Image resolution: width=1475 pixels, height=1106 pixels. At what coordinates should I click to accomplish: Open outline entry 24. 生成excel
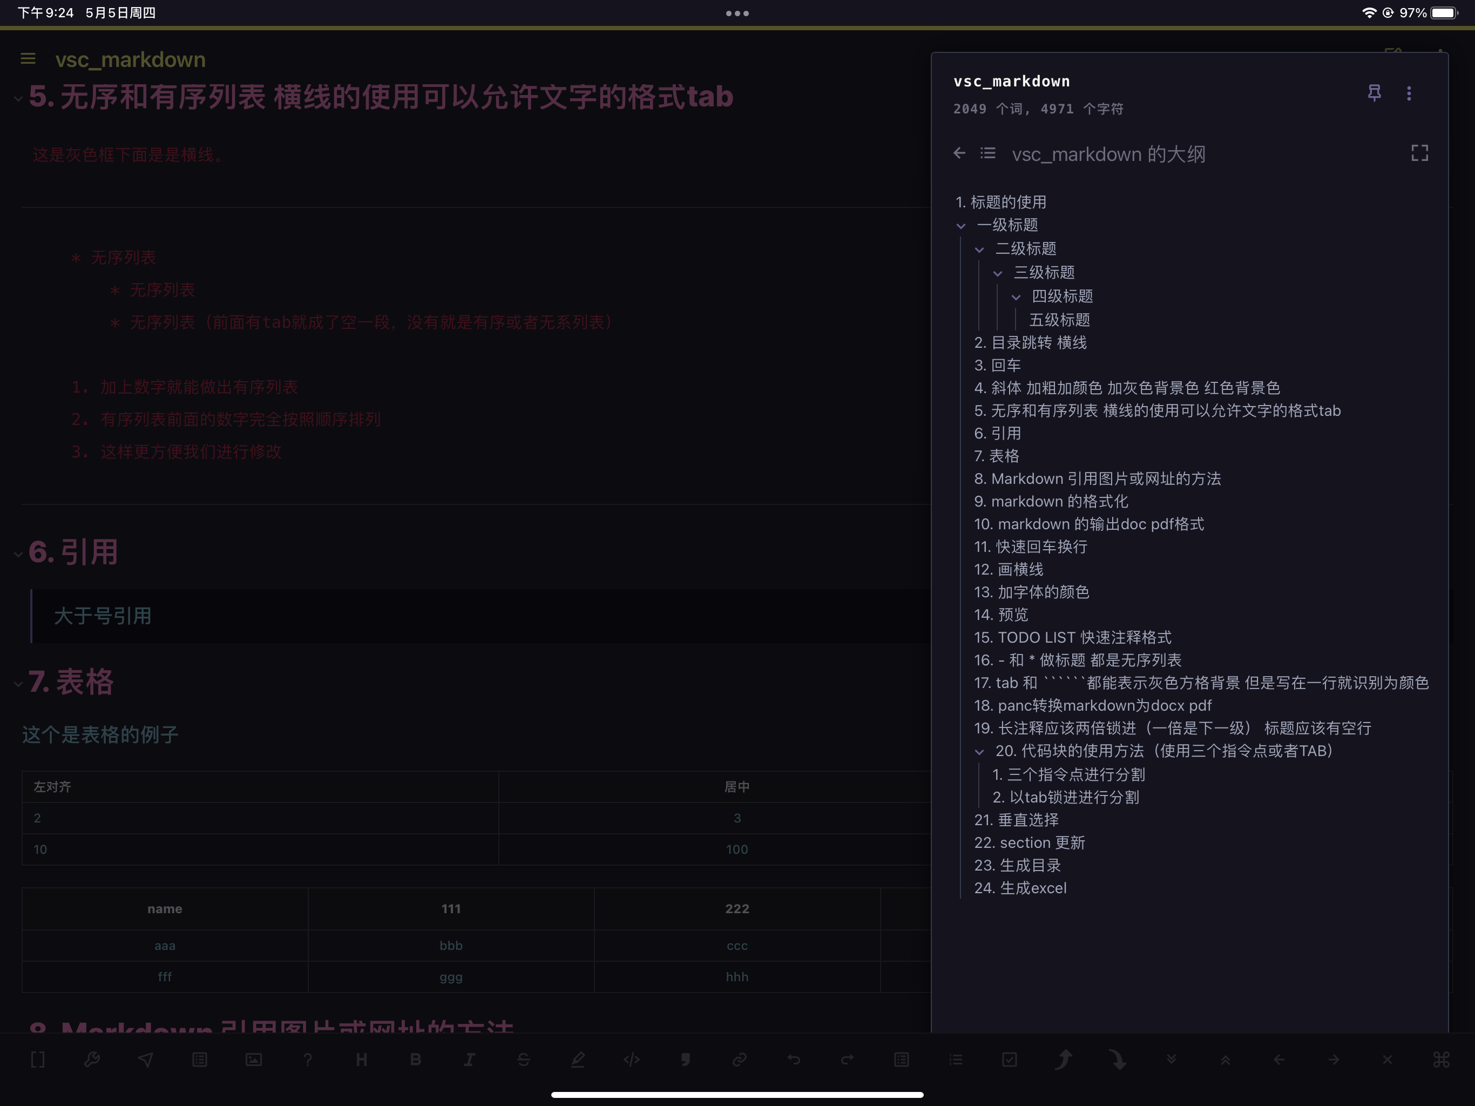[1019, 888]
